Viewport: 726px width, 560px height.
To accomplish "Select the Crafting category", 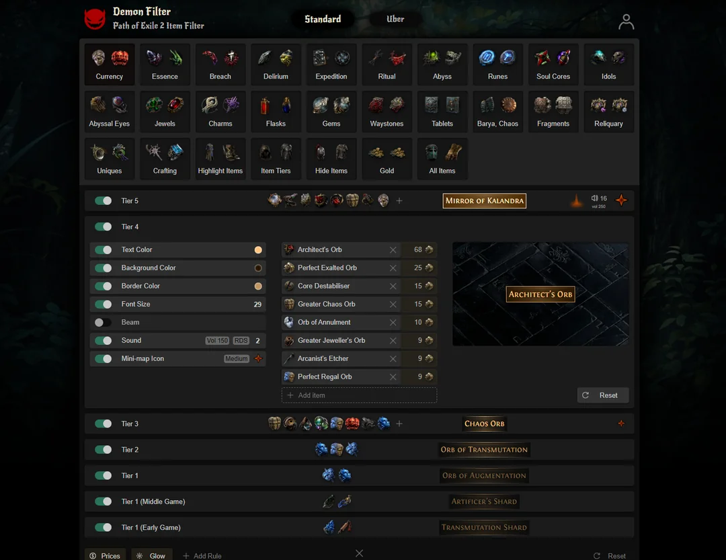I will pos(165,159).
